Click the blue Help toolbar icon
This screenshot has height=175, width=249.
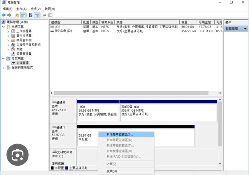pos(31,15)
